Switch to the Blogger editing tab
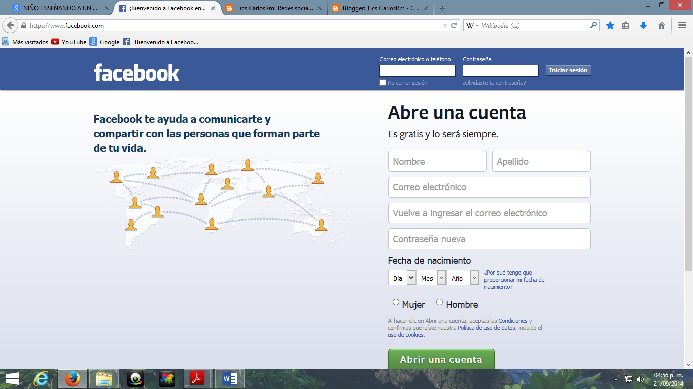Image resolution: width=693 pixels, height=389 pixels. pyautogui.click(x=377, y=8)
